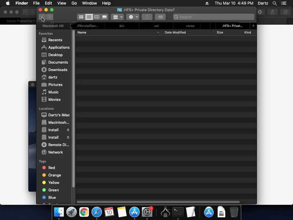Focus the Finder Search field
The height and width of the screenshot is (220, 293).
click(214, 17)
